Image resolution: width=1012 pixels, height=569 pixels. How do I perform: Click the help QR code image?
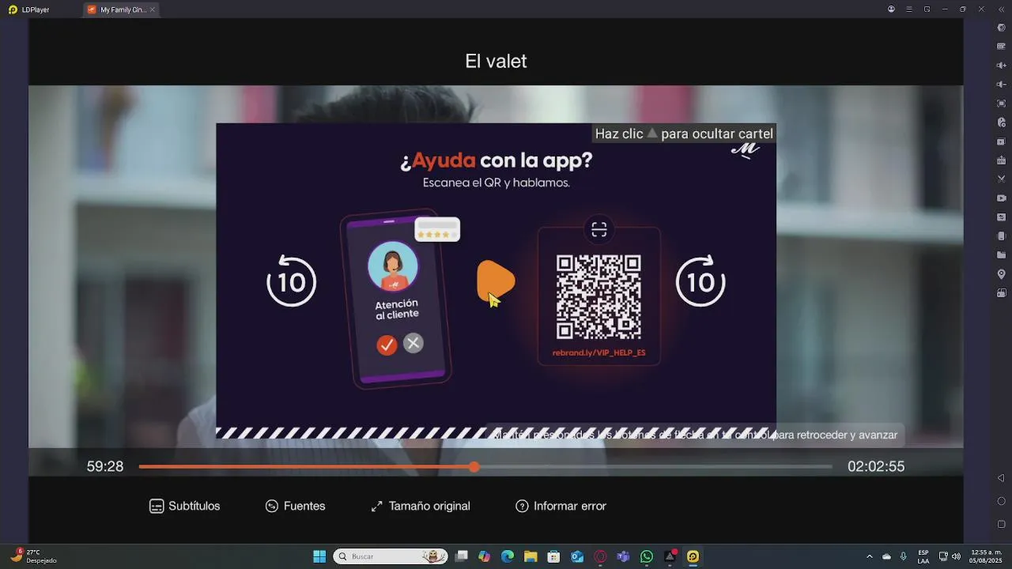[599, 296]
